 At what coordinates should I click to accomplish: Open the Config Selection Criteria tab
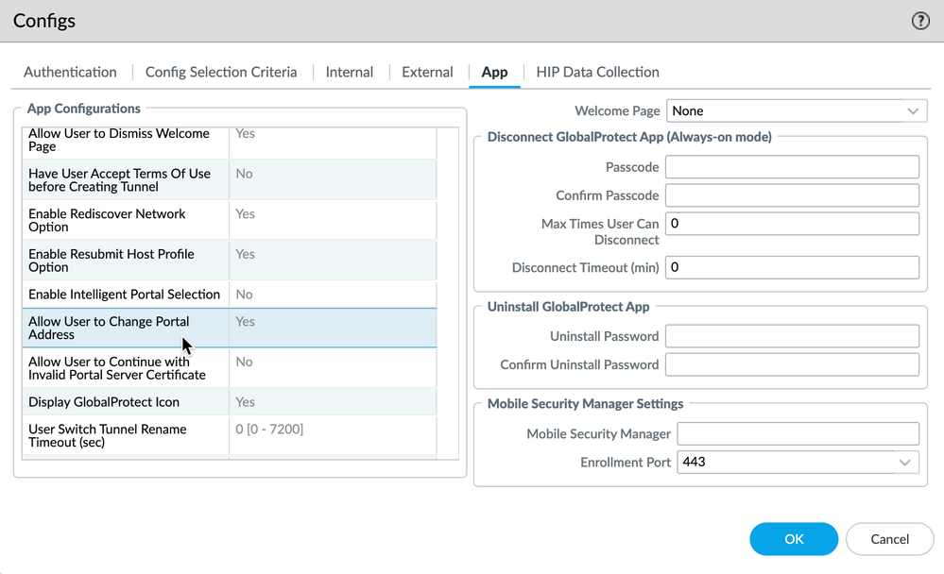pyautogui.click(x=221, y=72)
